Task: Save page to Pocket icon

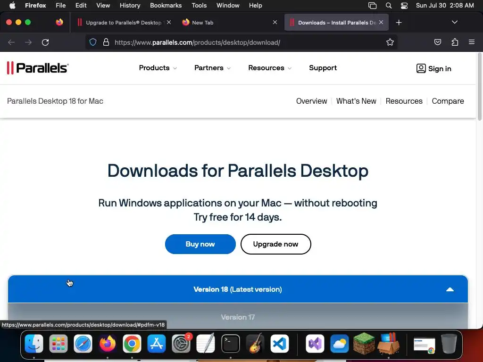Action: [437, 42]
